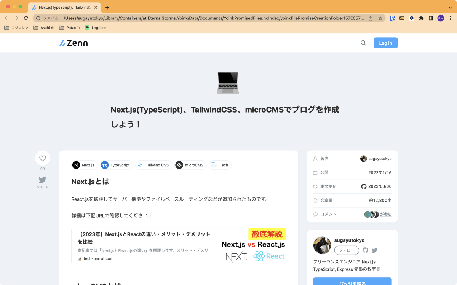
Task: Open the TypeScript topic tag
Action: 116,165
